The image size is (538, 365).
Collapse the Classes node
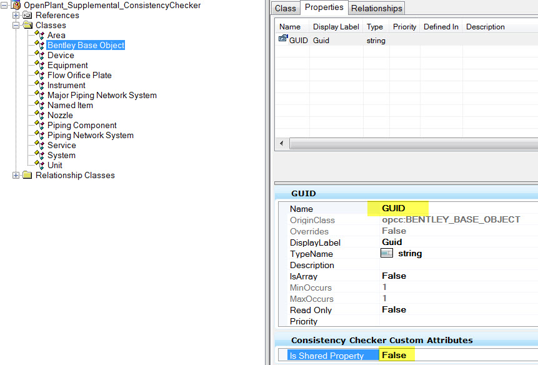(x=16, y=25)
